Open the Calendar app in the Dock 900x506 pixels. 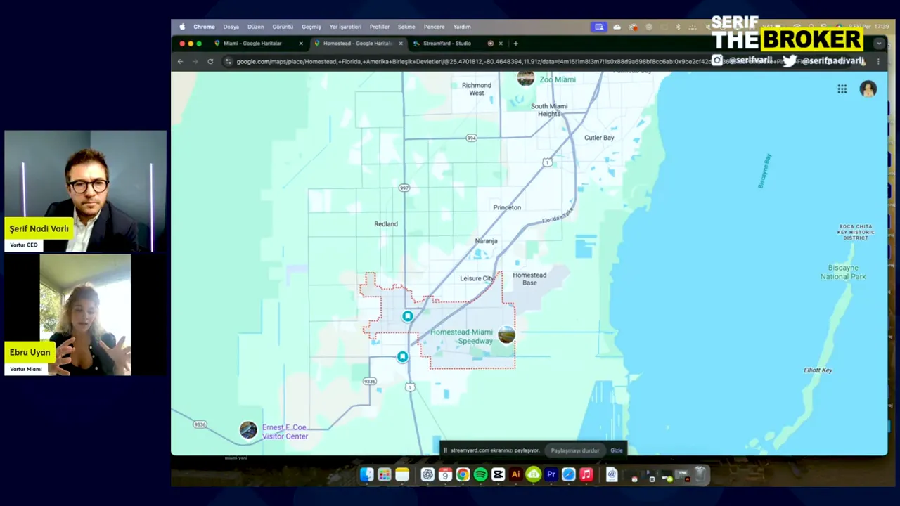tap(445, 475)
